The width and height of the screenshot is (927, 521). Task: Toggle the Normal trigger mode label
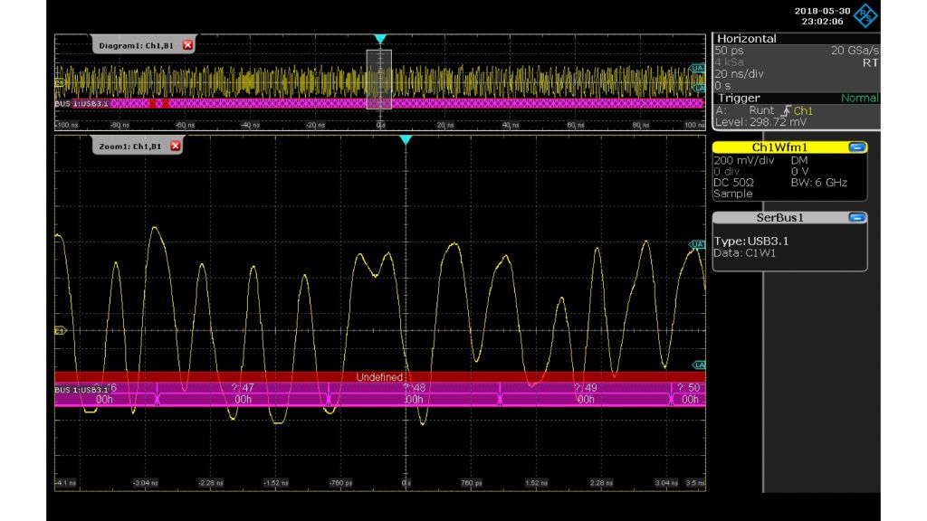click(860, 98)
